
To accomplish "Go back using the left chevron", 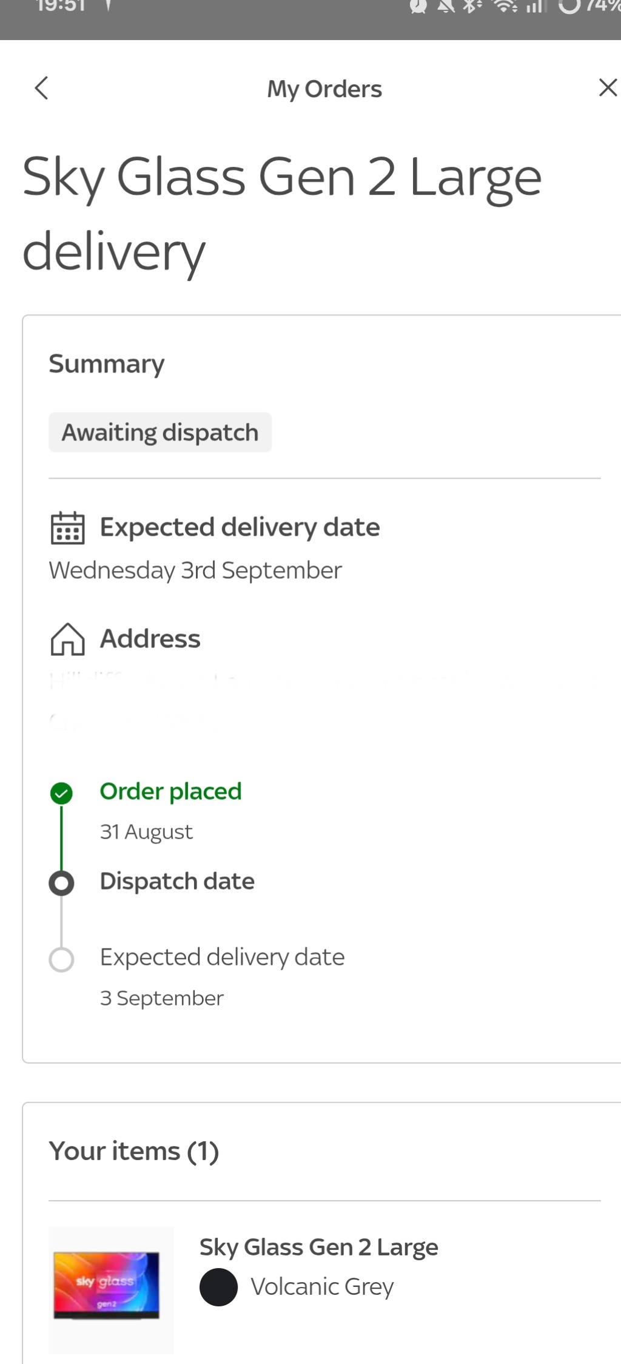I will click(x=41, y=88).
